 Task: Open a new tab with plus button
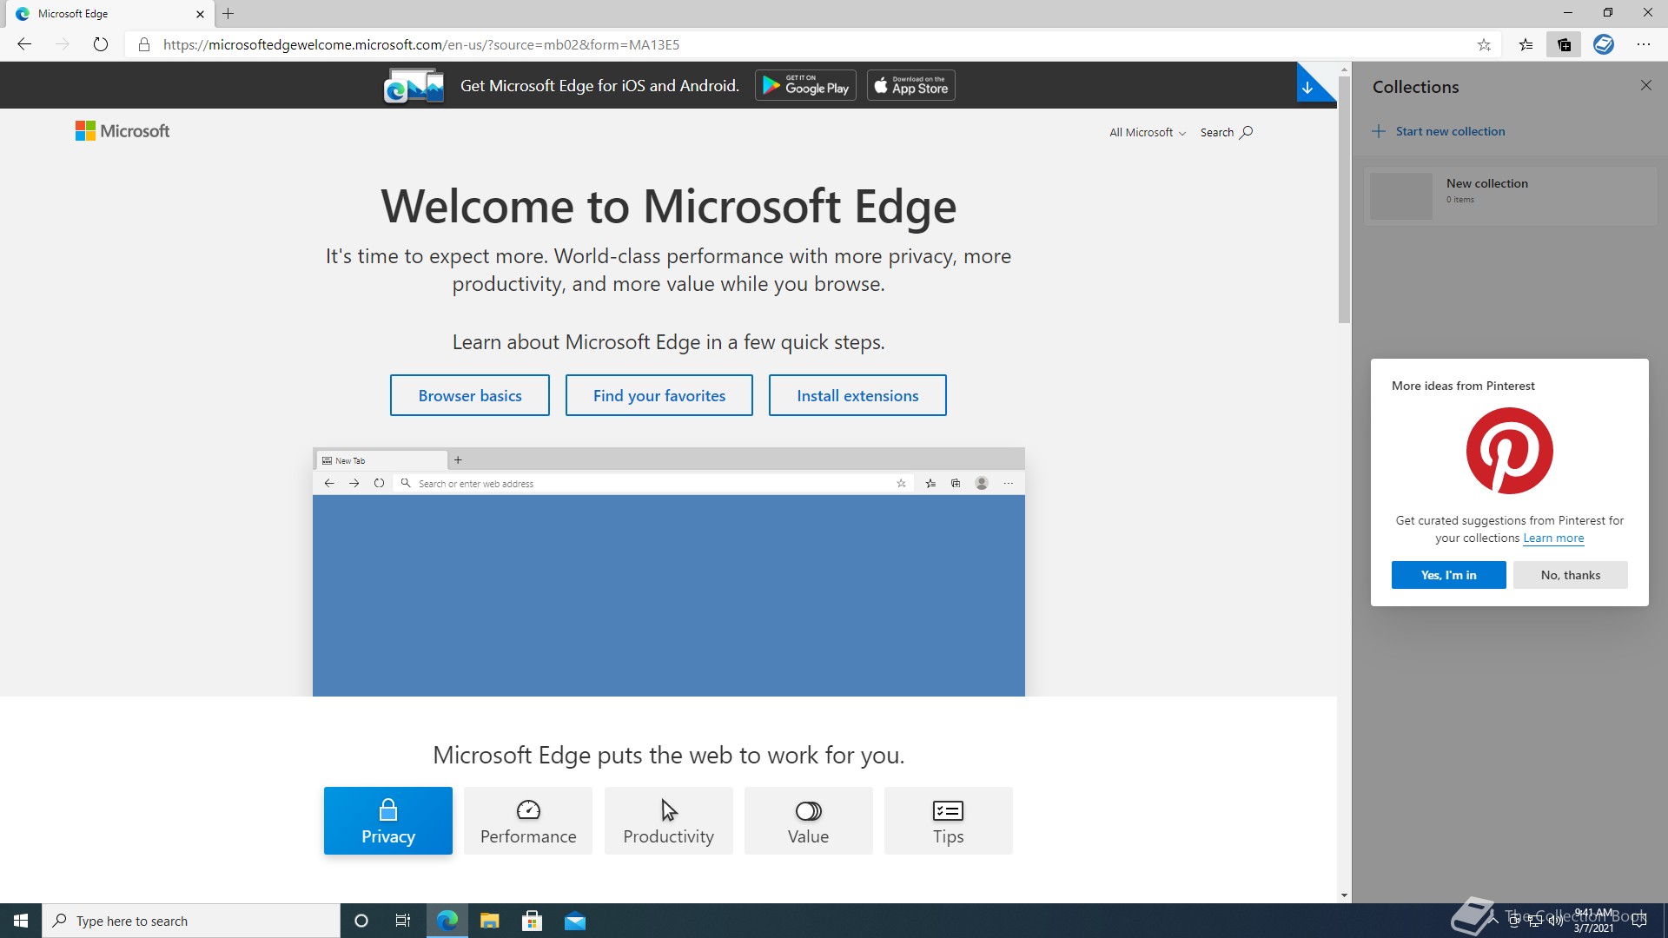click(228, 14)
